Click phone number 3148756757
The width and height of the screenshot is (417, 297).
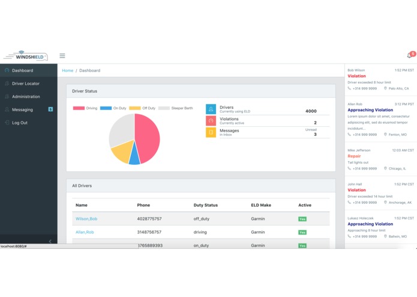(x=149, y=232)
